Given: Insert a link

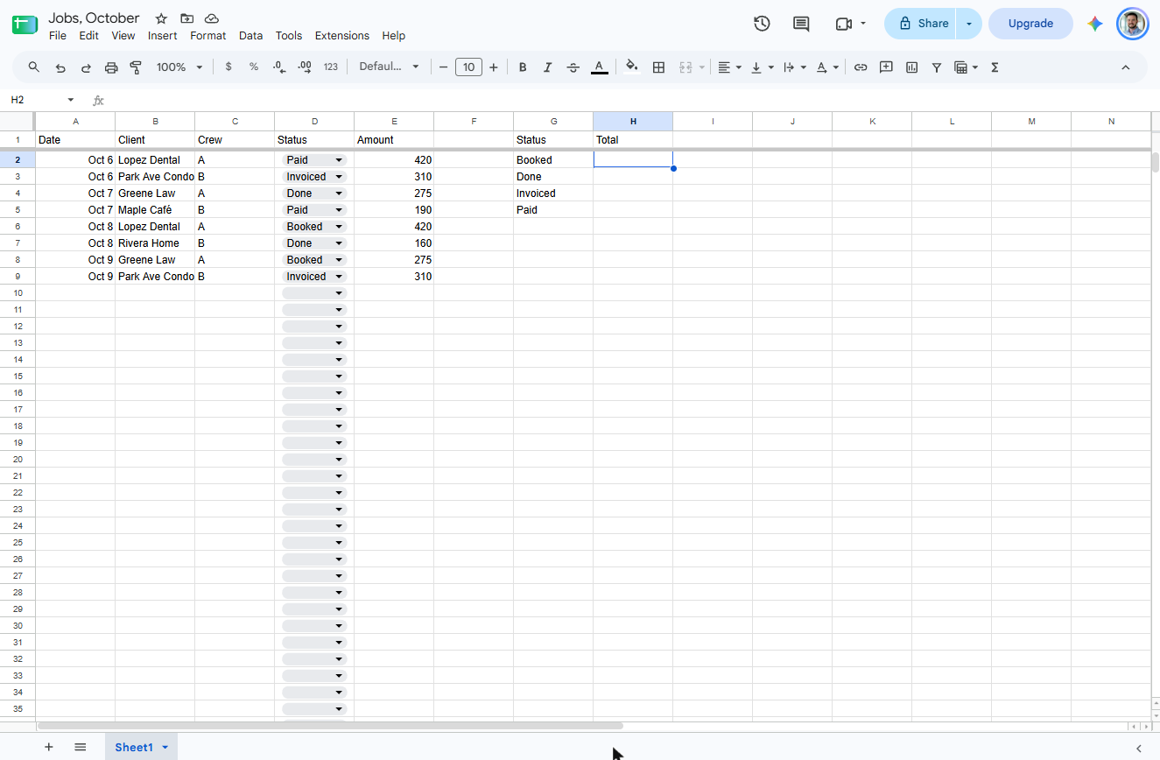Looking at the screenshot, I should point(861,67).
